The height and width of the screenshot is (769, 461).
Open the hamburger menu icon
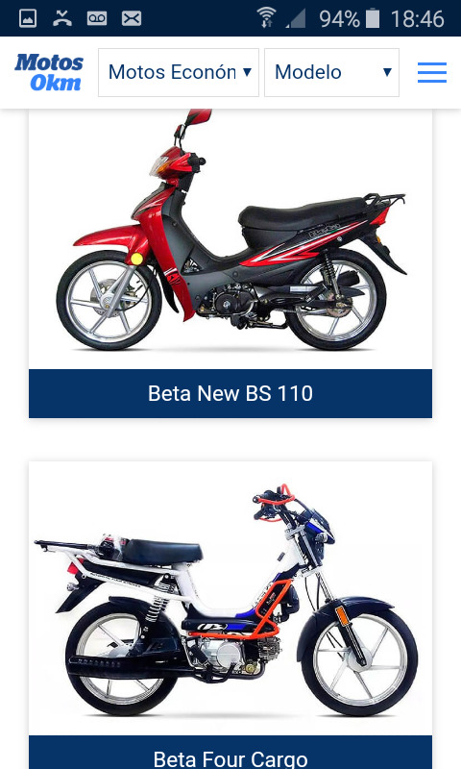pos(432,73)
